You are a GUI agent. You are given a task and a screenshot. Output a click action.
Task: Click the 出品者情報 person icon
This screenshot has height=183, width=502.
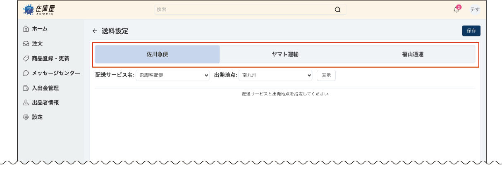[26, 102]
